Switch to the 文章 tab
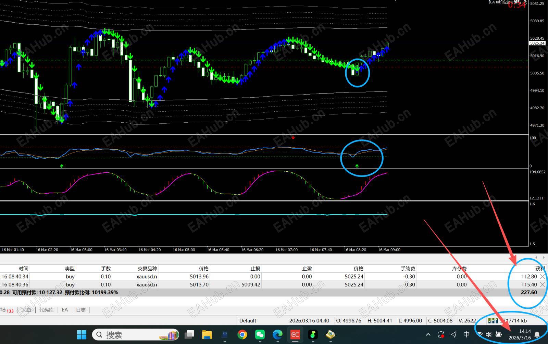Viewport: 548px width, 344px height. pos(26,310)
